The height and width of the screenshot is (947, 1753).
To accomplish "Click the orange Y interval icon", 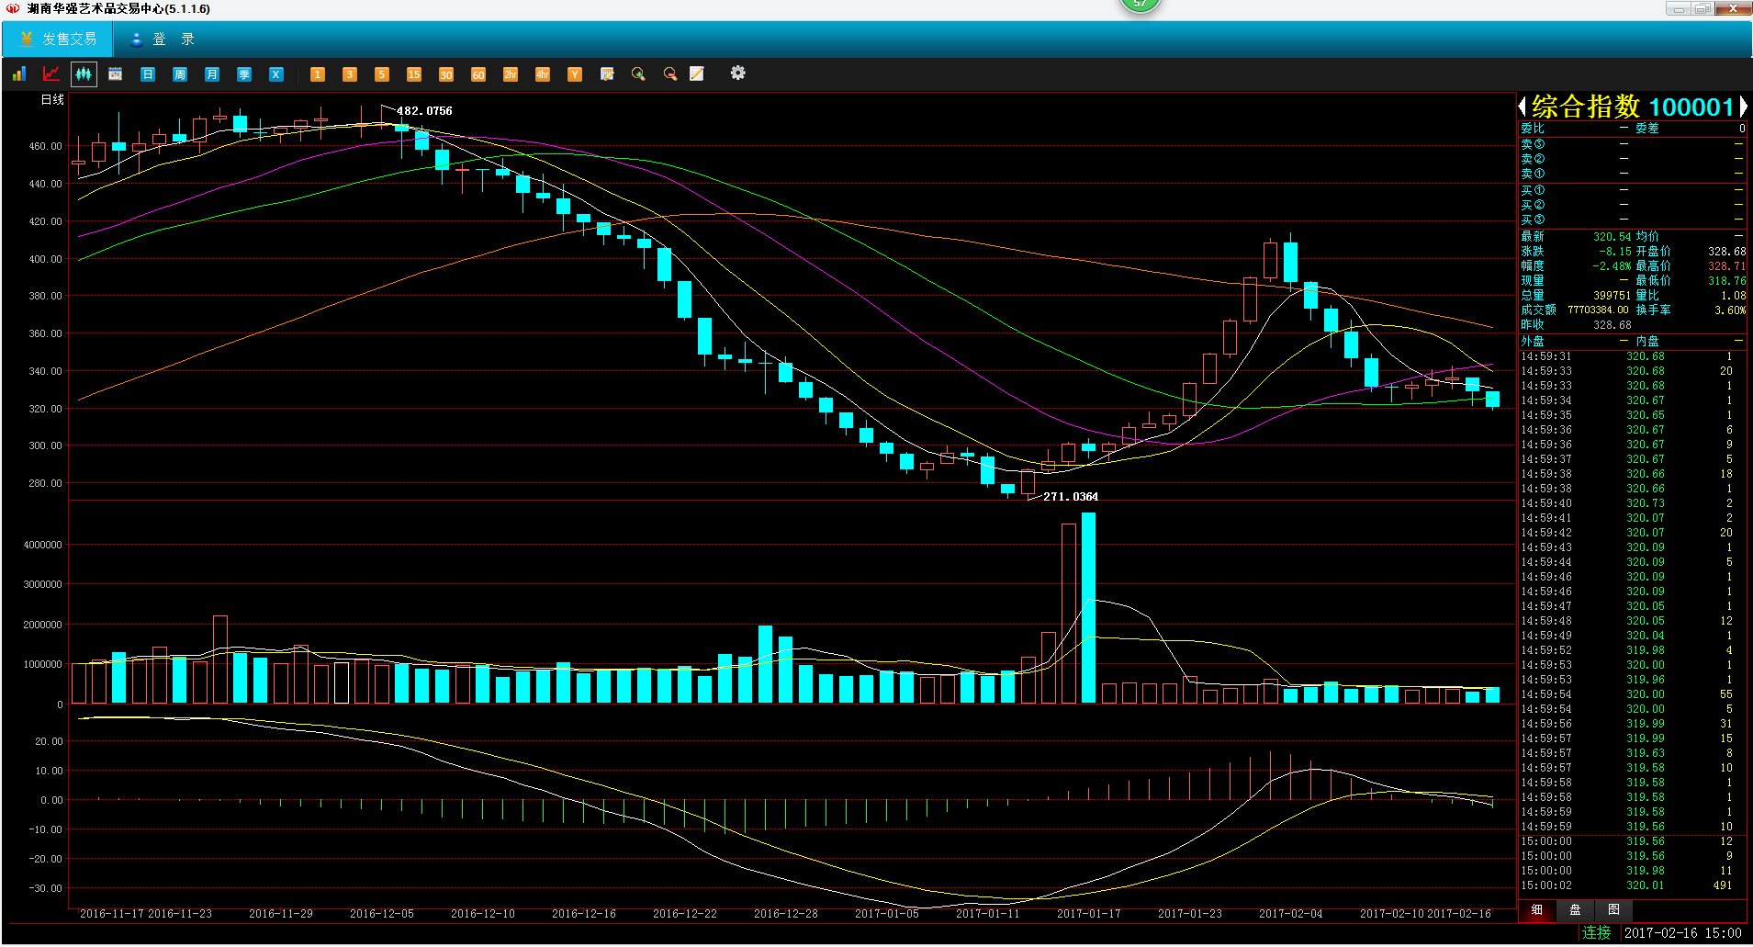I will pyautogui.click(x=575, y=73).
